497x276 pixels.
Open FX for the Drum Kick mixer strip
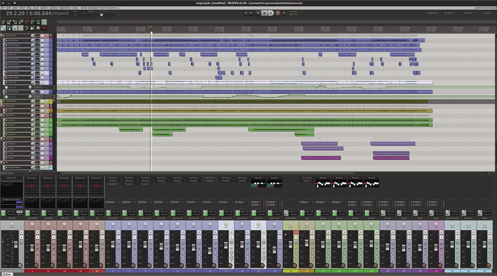click(108, 213)
